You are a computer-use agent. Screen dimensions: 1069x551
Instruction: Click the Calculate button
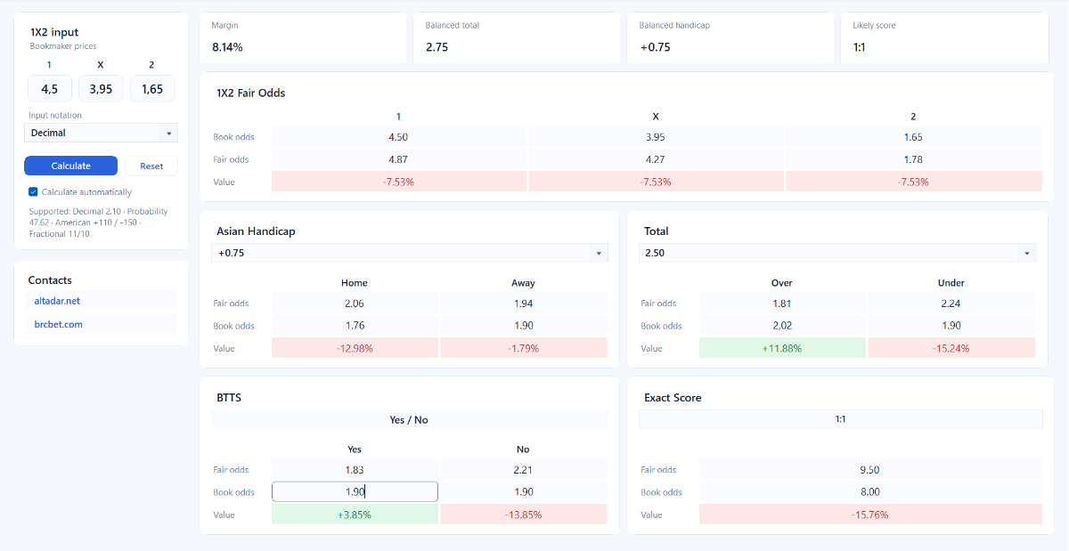pyautogui.click(x=70, y=166)
